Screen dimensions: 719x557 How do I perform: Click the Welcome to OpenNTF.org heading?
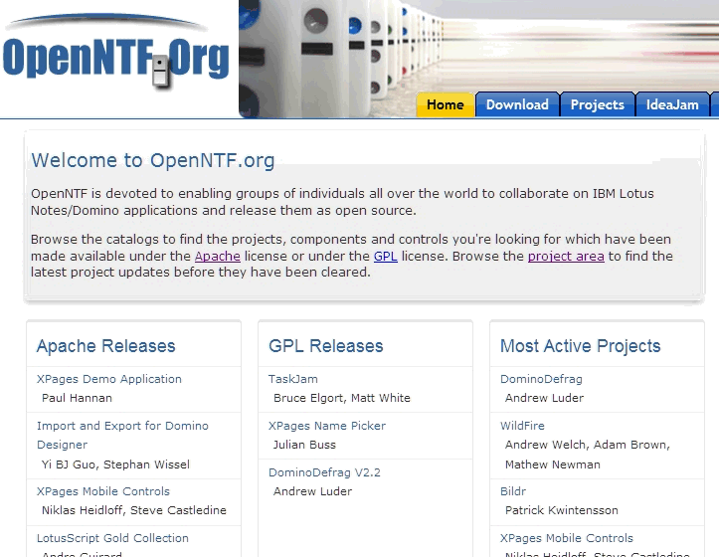(153, 160)
